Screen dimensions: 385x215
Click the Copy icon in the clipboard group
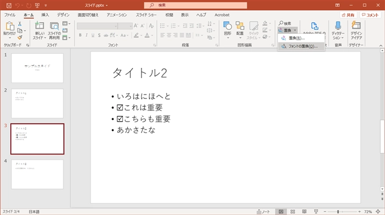[20, 31]
